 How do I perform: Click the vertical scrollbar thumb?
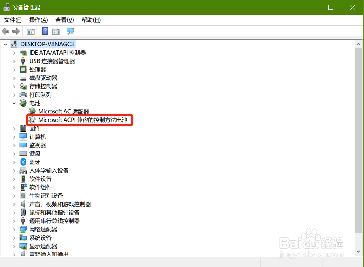point(358,140)
